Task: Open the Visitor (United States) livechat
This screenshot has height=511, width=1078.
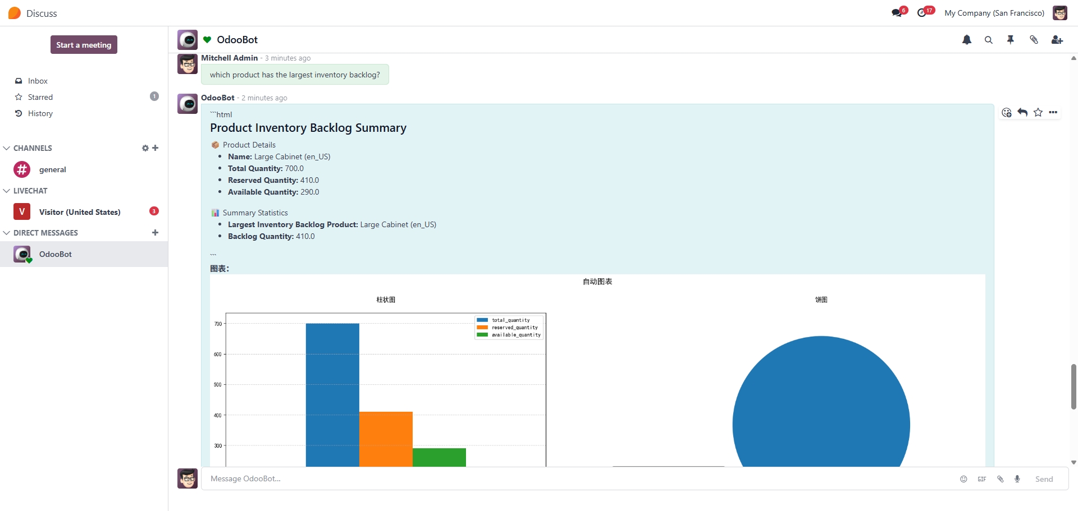Action: click(84, 212)
